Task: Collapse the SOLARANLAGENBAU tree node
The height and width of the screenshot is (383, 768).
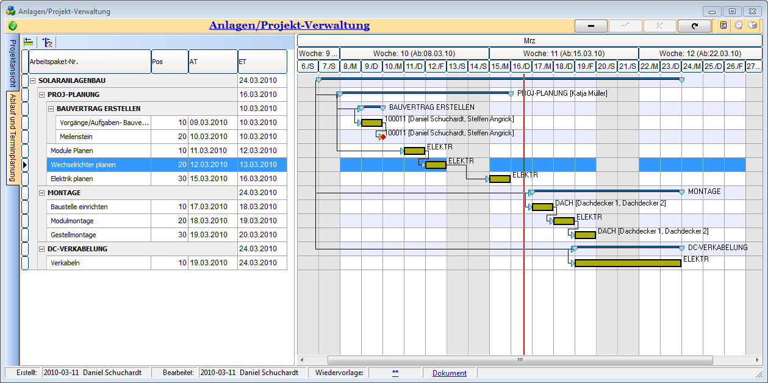Action: 32,81
